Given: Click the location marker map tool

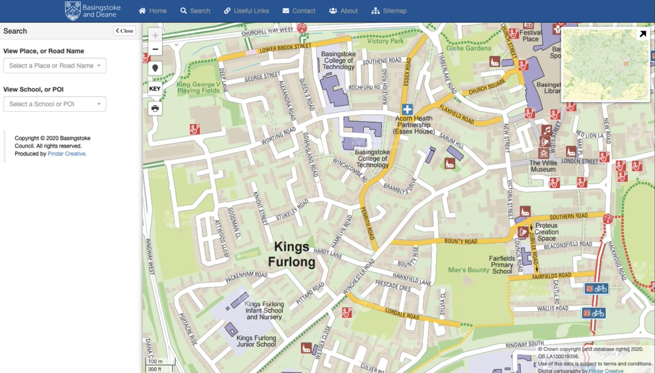Looking at the screenshot, I should coord(156,68).
